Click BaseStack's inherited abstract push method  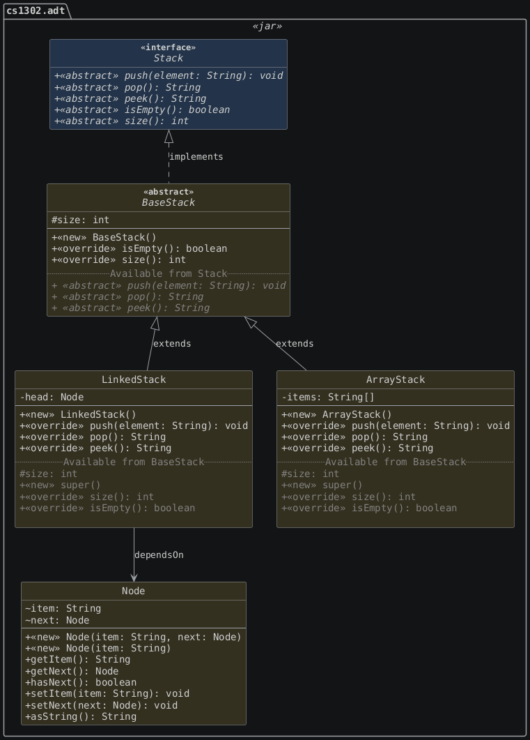click(x=169, y=285)
